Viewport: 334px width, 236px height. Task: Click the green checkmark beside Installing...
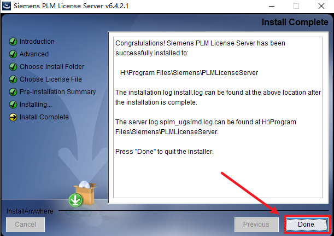point(13,105)
